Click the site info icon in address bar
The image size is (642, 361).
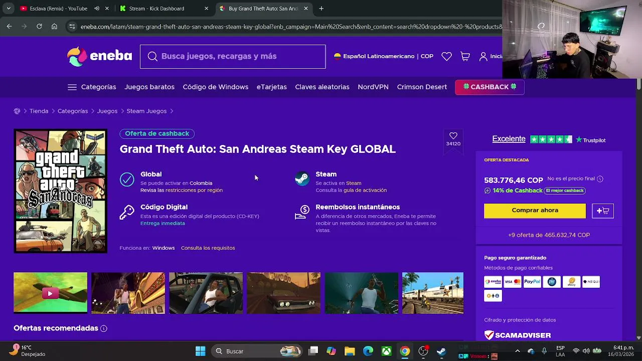click(72, 27)
